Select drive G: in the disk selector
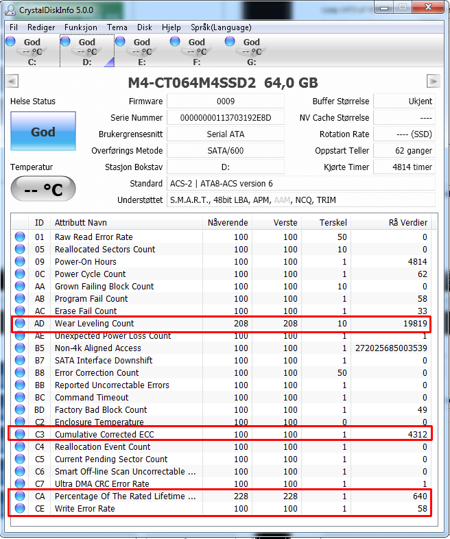450x539 pixels. [251, 51]
